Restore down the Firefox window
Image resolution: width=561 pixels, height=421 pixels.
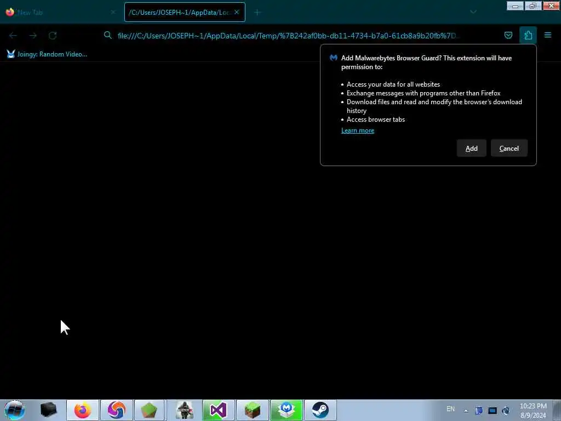[x=533, y=5]
